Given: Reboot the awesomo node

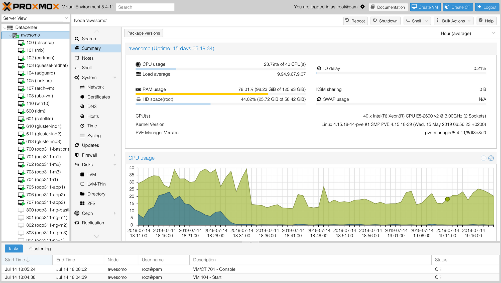Looking at the screenshot, I should pos(355,21).
